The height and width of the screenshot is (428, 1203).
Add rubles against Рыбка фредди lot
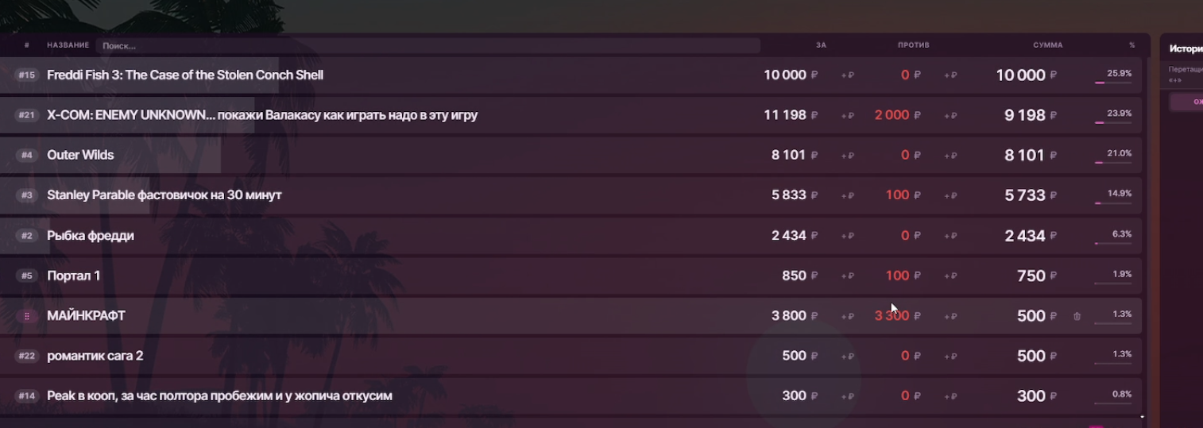pyautogui.click(x=950, y=236)
